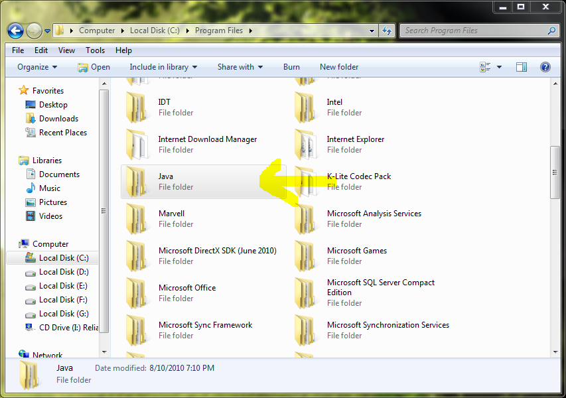Viewport: 566px width, 398px height.
Task: Open the view options dropdown arrow
Action: pyautogui.click(x=499, y=67)
